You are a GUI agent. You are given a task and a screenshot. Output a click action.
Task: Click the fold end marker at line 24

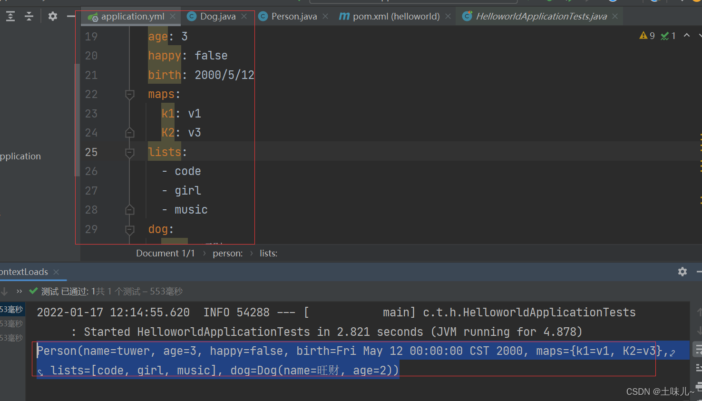129,133
